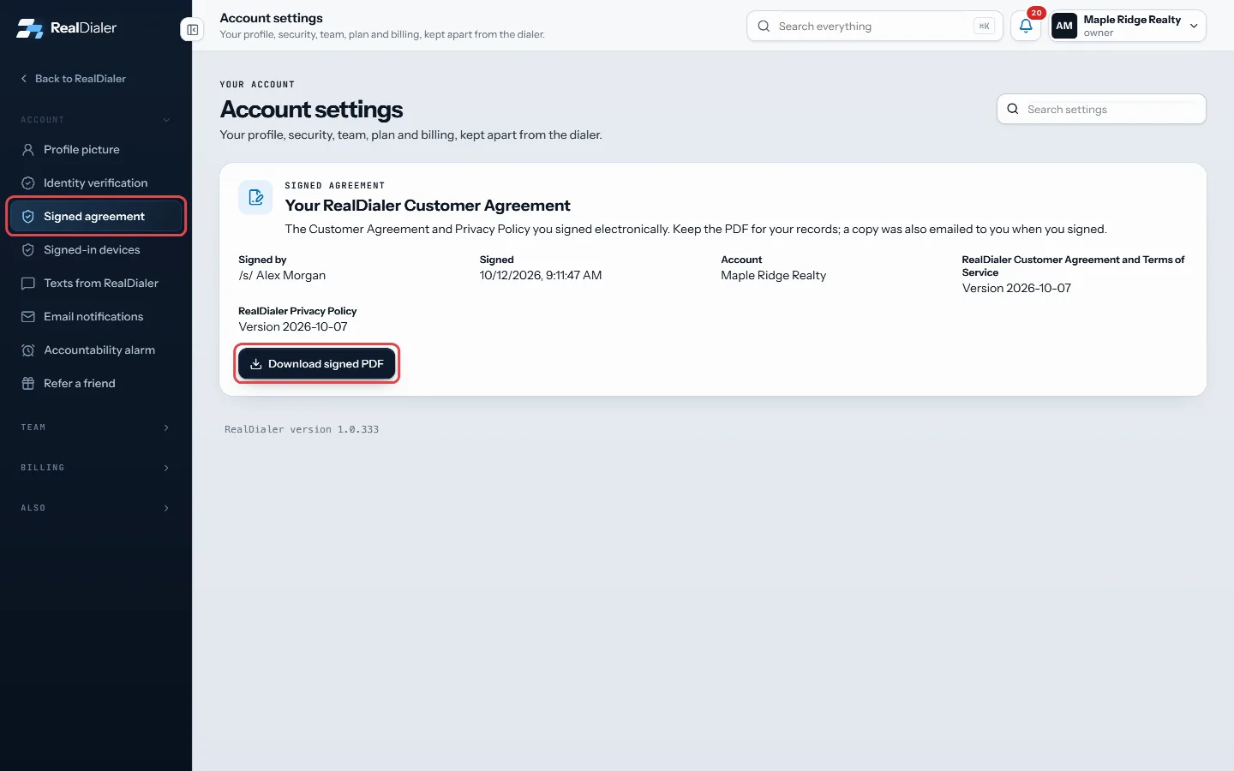Expand the BILLING section

(95, 468)
